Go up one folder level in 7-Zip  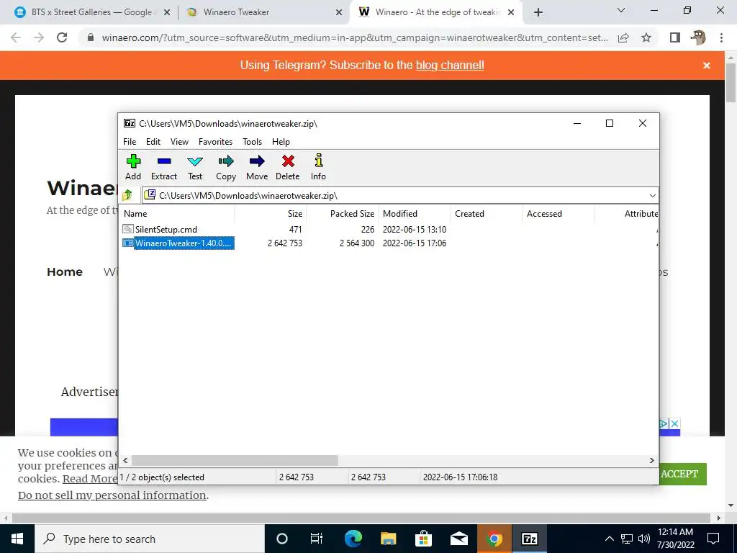point(127,195)
